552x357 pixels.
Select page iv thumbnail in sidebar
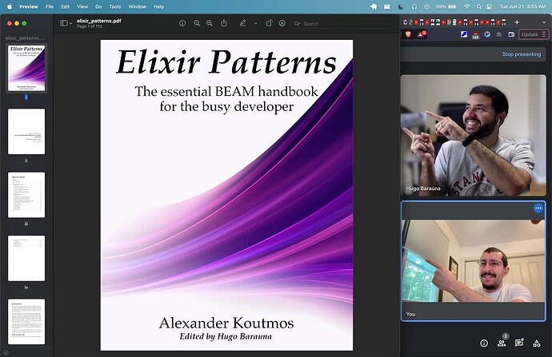click(26, 258)
